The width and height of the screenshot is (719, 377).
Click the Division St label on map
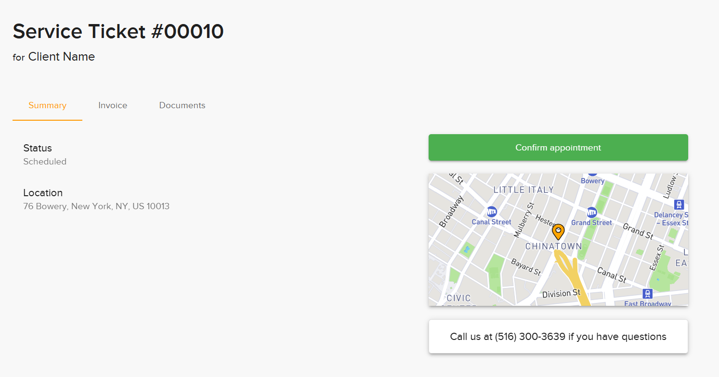[x=562, y=293]
